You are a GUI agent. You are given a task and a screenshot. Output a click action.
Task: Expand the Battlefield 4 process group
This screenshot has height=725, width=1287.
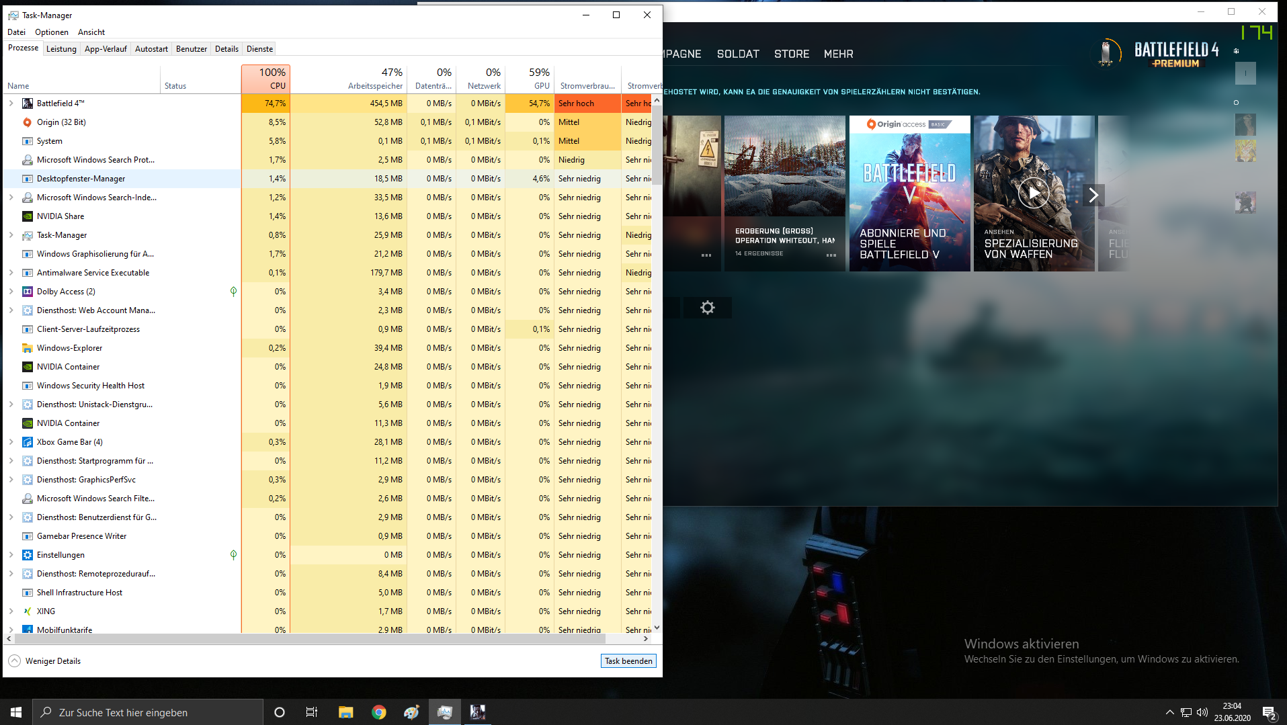coord(11,103)
